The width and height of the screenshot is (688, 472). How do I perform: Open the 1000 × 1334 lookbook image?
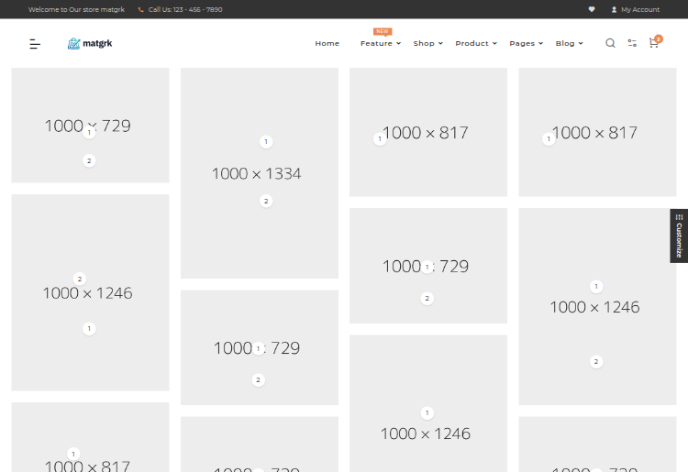tap(260, 173)
